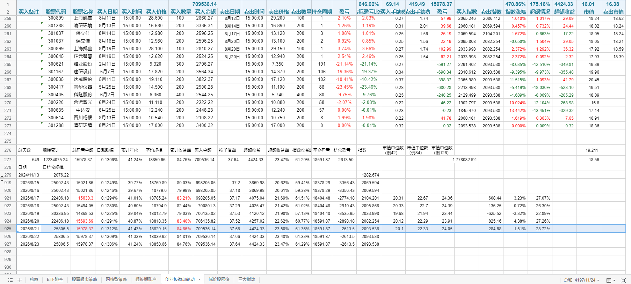Viewport: 631px width, 284px height.
Task: Open the layout options dropdown arrow
Action: click(614, 280)
